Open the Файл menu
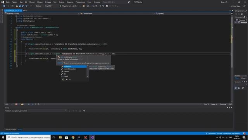Viewport: 248px width, 140px height. pos(8,2)
